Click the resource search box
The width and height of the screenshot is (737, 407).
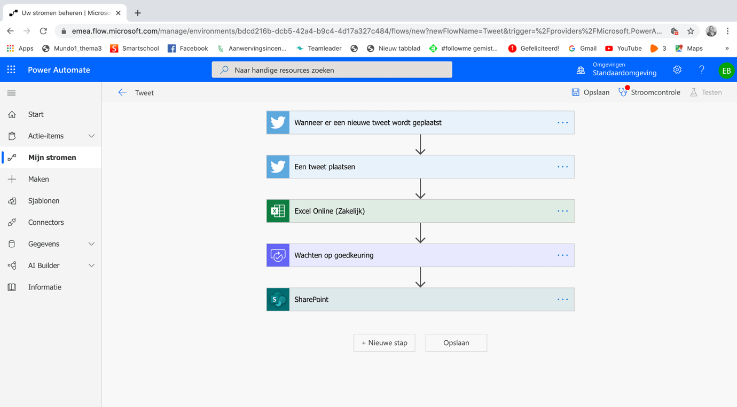point(332,70)
